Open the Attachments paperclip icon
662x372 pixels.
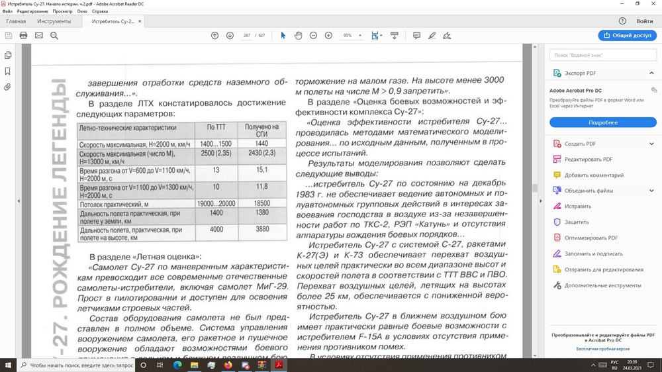point(7,87)
